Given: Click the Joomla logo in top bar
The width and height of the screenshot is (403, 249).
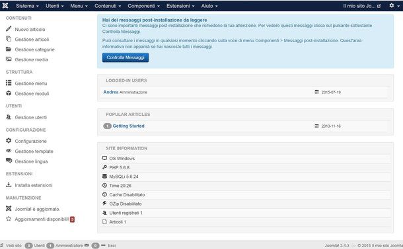Looking at the screenshot, I should [x=5, y=5].
